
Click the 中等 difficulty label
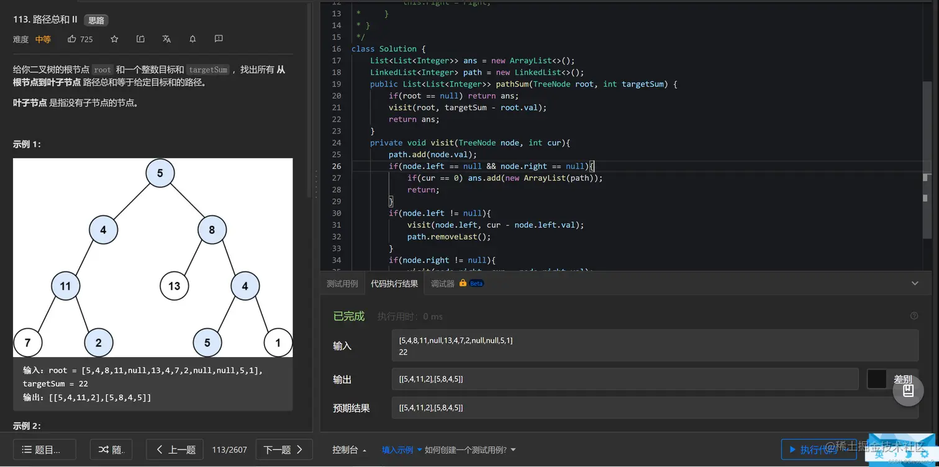(43, 39)
